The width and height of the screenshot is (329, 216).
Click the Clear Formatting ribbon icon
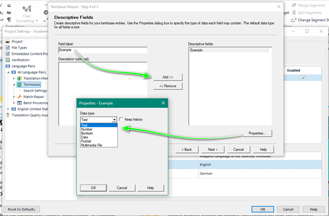(28, 9)
